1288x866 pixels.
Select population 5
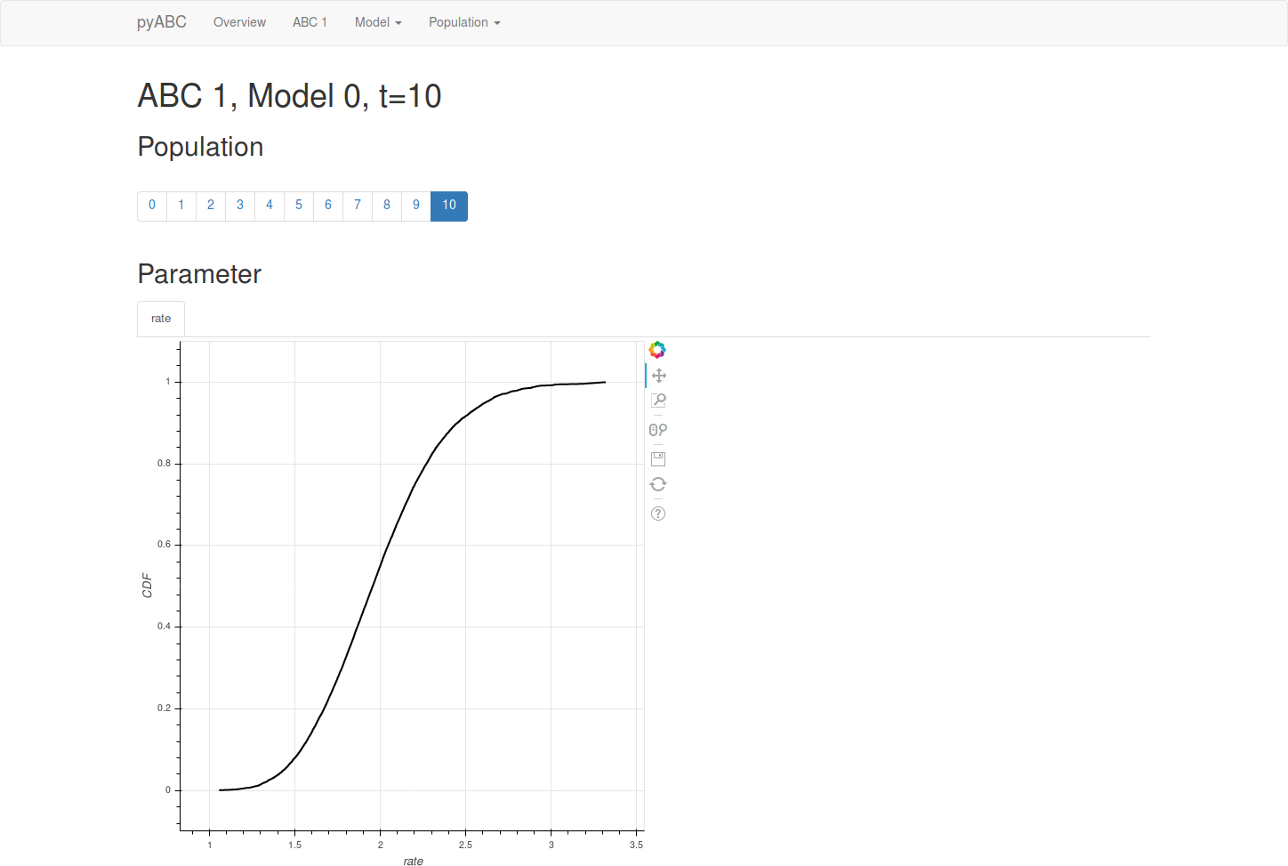[299, 206]
